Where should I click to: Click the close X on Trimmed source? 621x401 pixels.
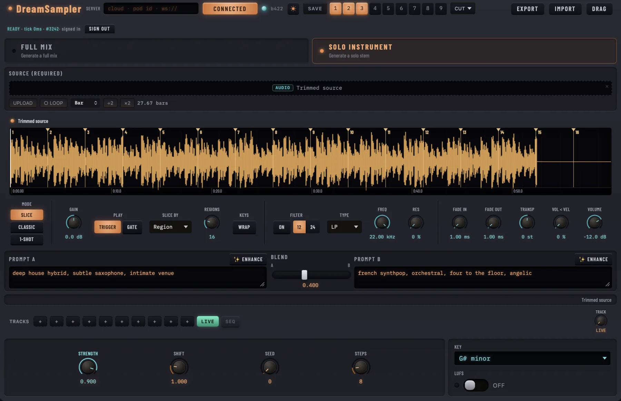pyautogui.click(x=607, y=87)
